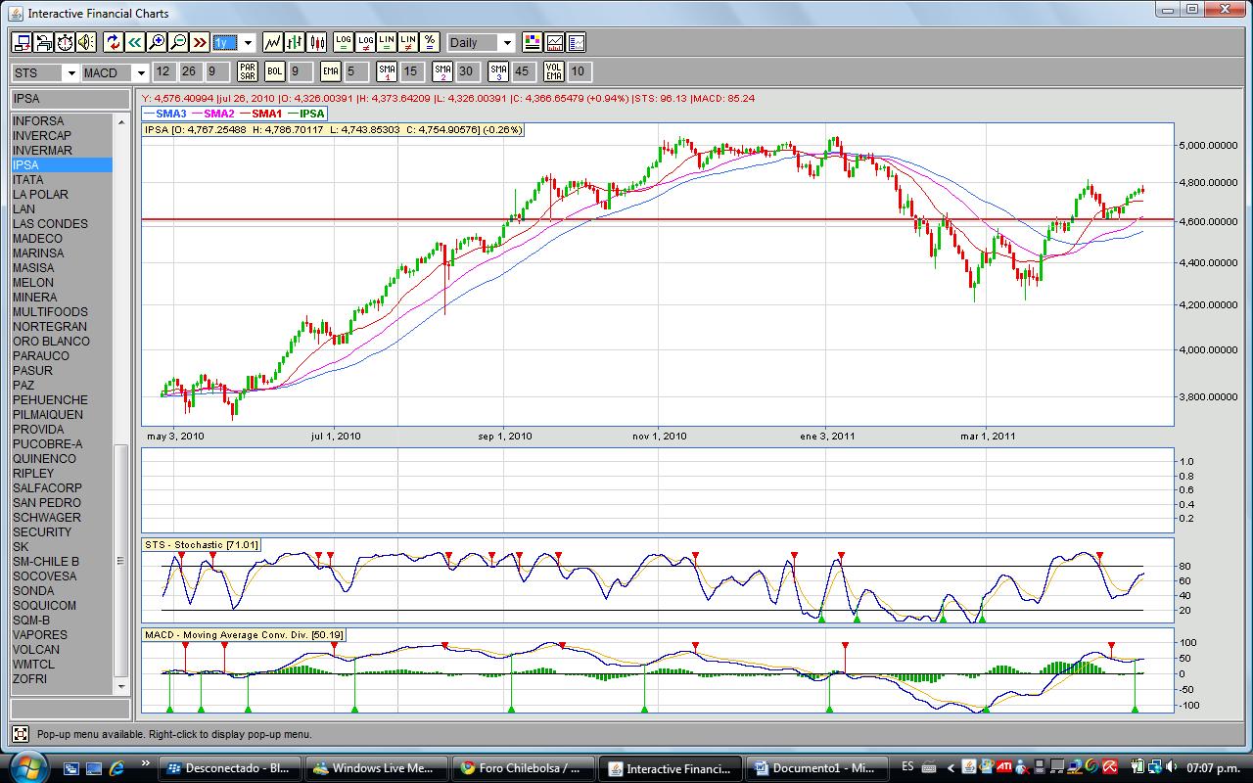Viewport: 1253px width, 783px height.
Task: Select LOG equal scale button
Action: click(x=344, y=42)
